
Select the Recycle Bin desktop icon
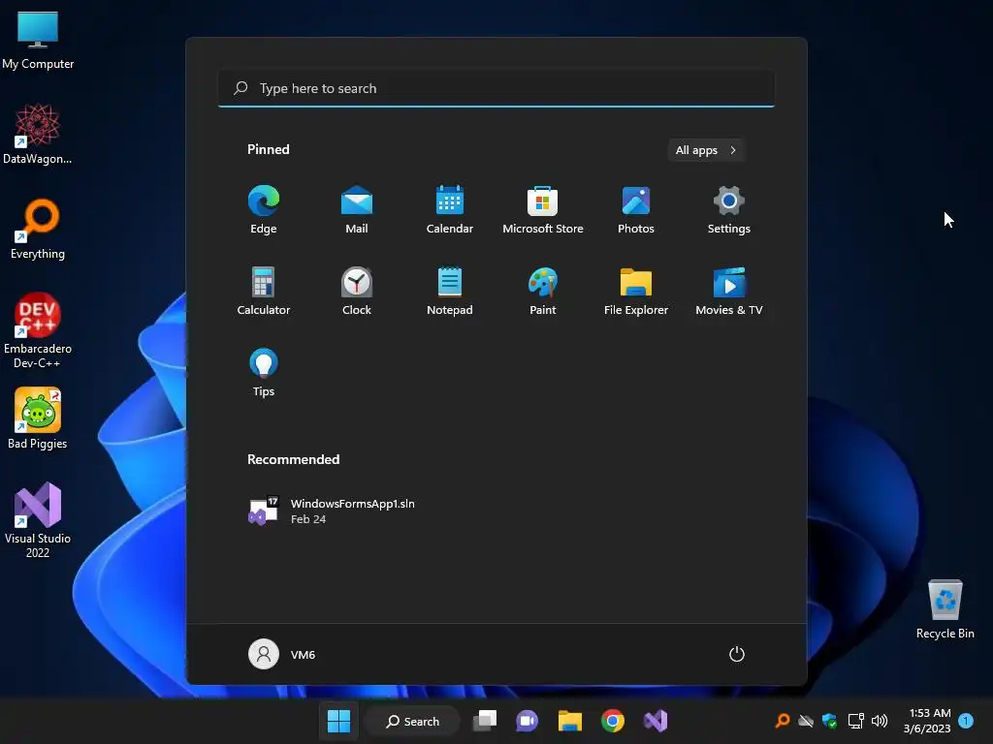click(945, 608)
